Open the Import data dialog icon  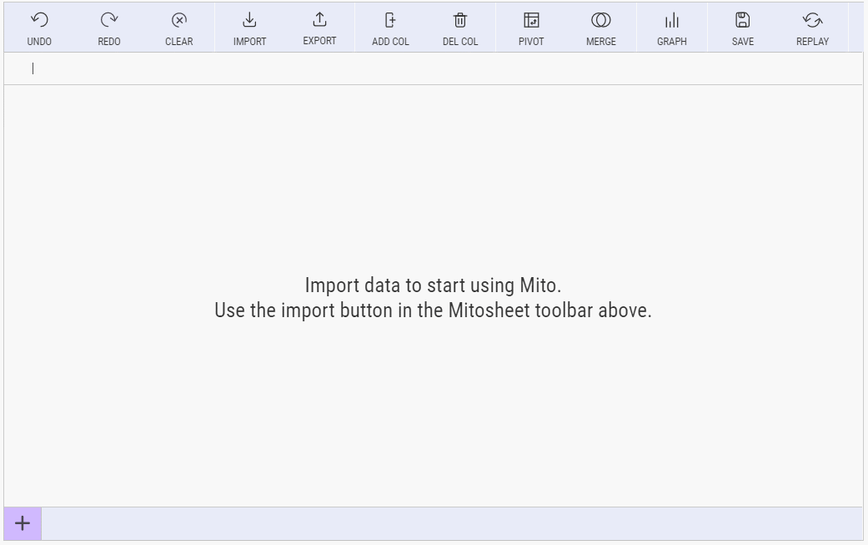(x=249, y=20)
